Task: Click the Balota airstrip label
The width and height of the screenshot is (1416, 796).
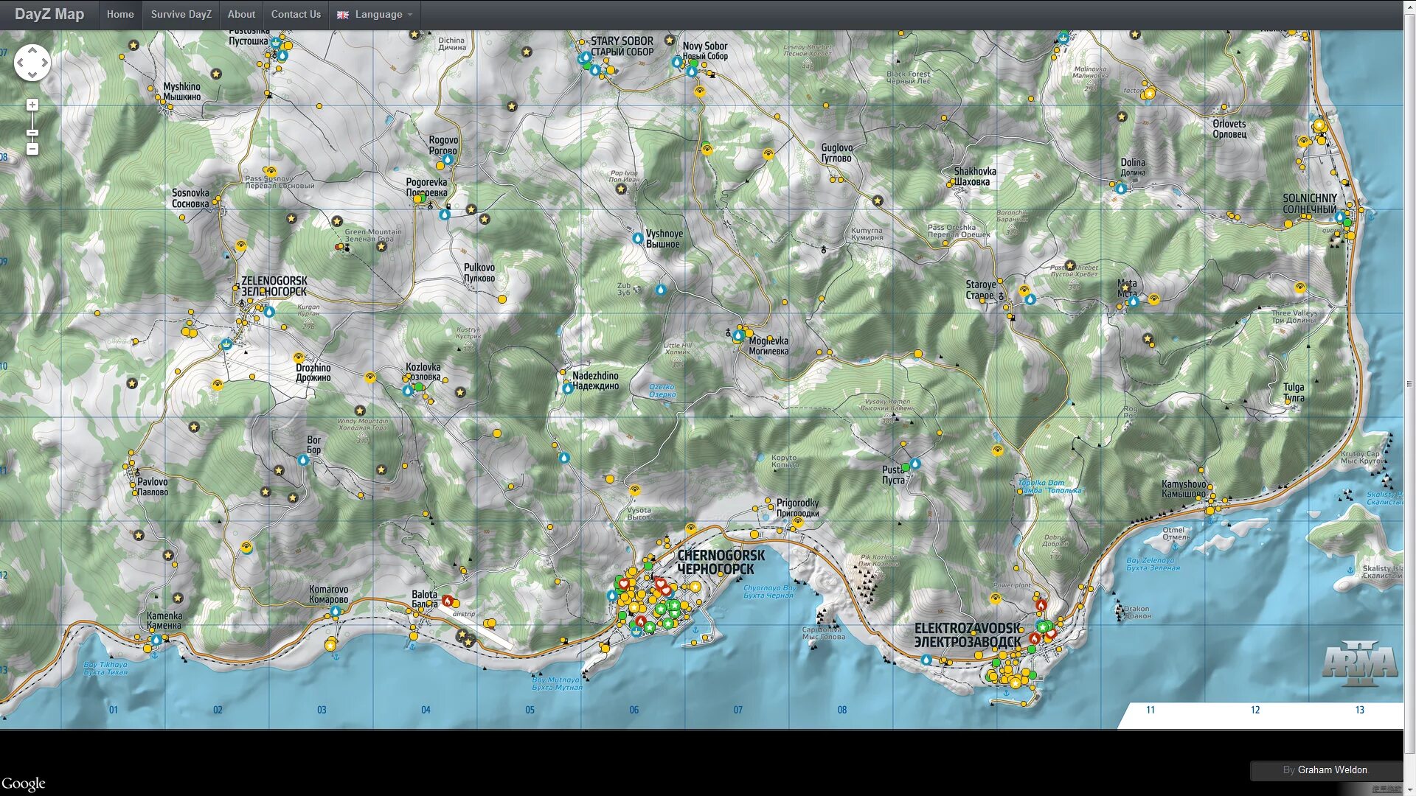Action: pos(464,614)
